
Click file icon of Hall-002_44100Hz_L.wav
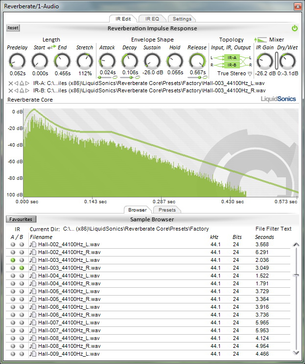tap(33, 244)
